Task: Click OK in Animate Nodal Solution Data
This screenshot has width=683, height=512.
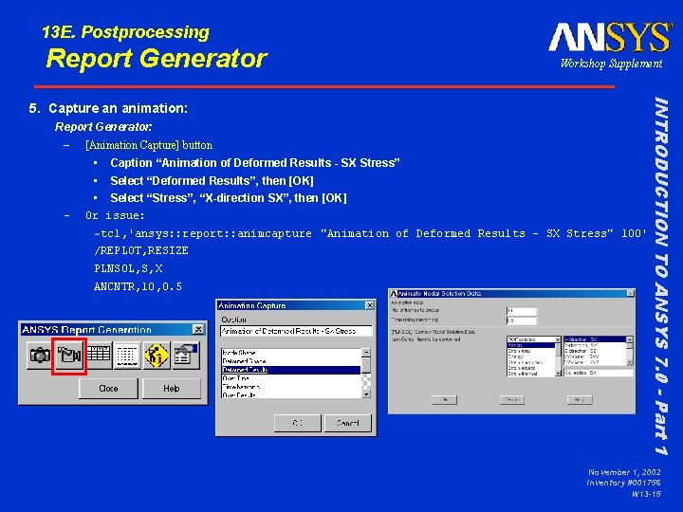Action: (445, 400)
